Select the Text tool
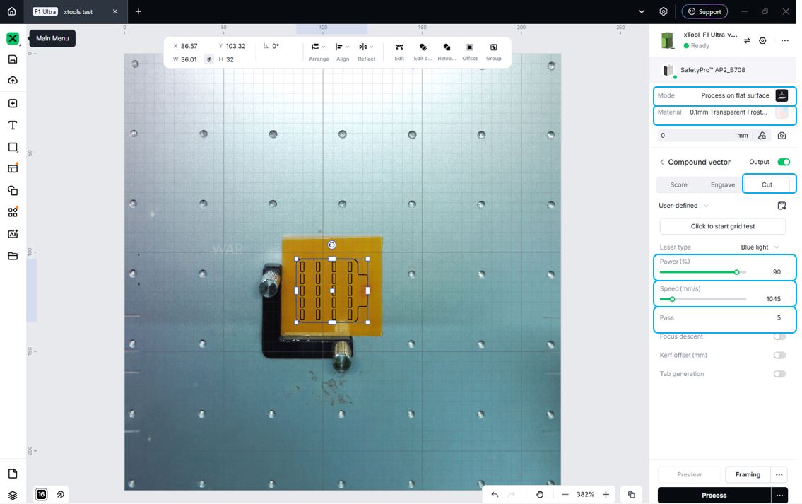Screen dimensions: 802x504 [x=13, y=125]
